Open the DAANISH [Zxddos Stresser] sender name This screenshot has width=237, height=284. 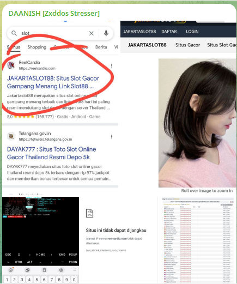tap(54, 14)
